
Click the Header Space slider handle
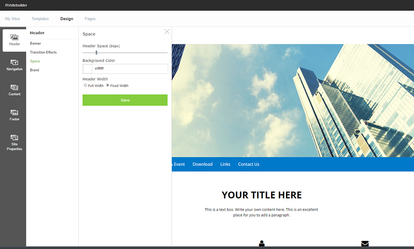click(x=96, y=53)
